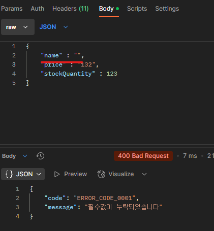The height and width of the screenshot is (231, 214).
Task: Open the Settings tab
Action: click(167, 9)
